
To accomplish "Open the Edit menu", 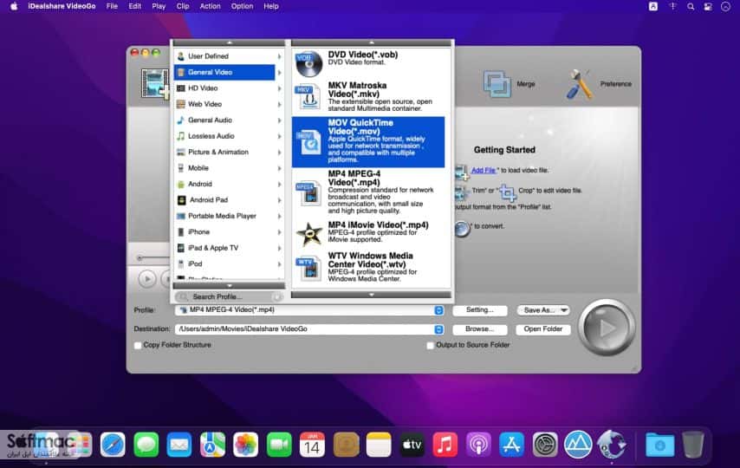I will 134,6.
